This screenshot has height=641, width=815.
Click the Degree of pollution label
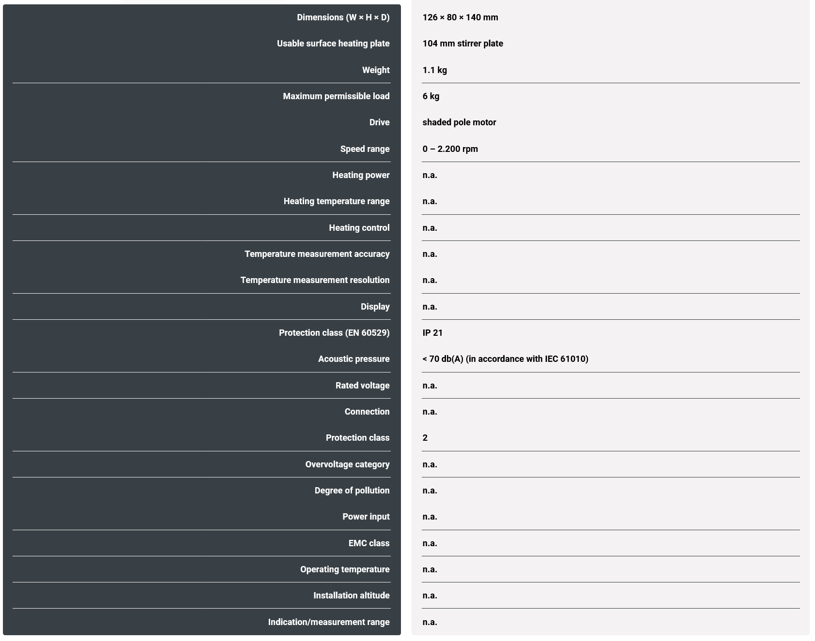(x=352, y=491)
